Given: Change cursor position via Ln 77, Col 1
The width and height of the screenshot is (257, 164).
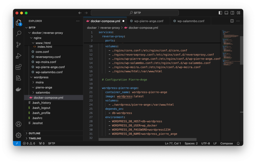Looking at the screenshot, I should tap(173, 143).
